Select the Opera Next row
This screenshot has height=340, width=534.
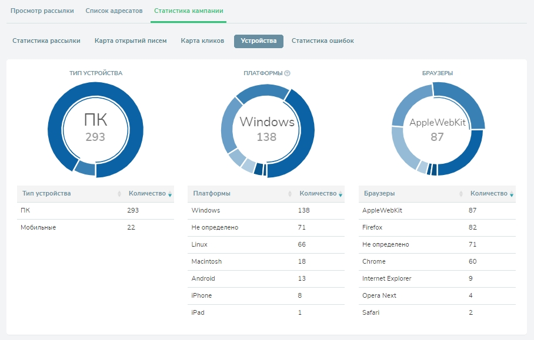click(x=438, y=296)
